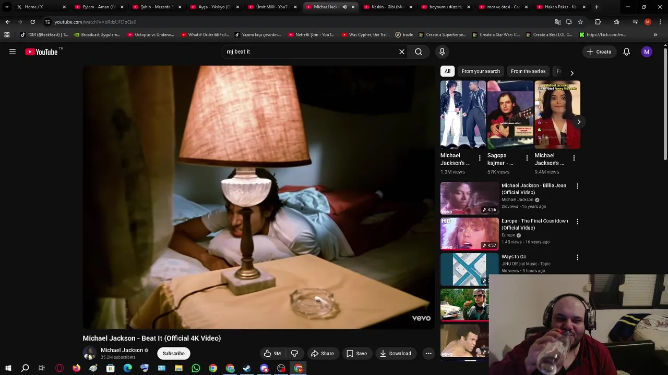Screen dimensions: 668x375
Task: Open the account avatar menu
Action: click(647, 52)
